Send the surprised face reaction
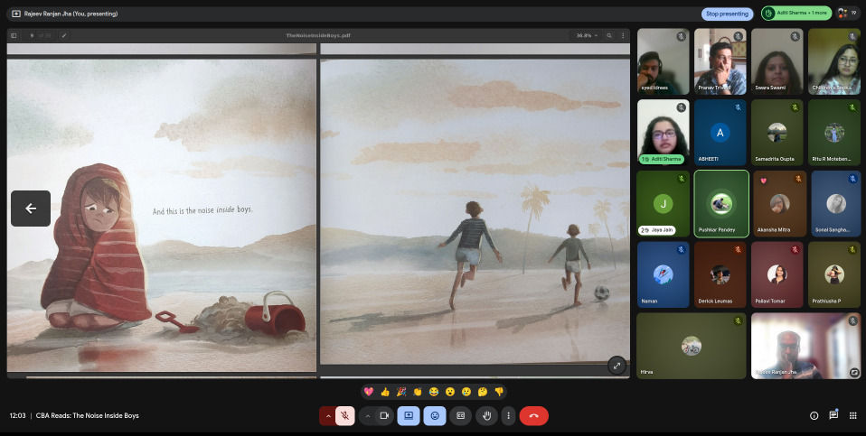The width and height of the screenshot is (866, 436). point(450,392)
